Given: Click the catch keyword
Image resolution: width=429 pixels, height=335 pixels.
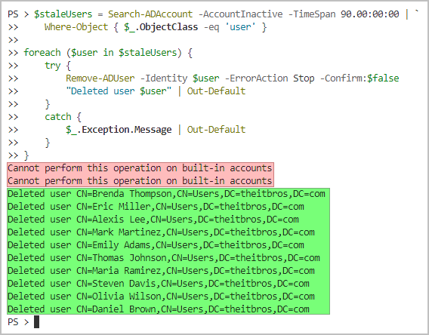Looking at the screenshot, I should pos(58,117).
